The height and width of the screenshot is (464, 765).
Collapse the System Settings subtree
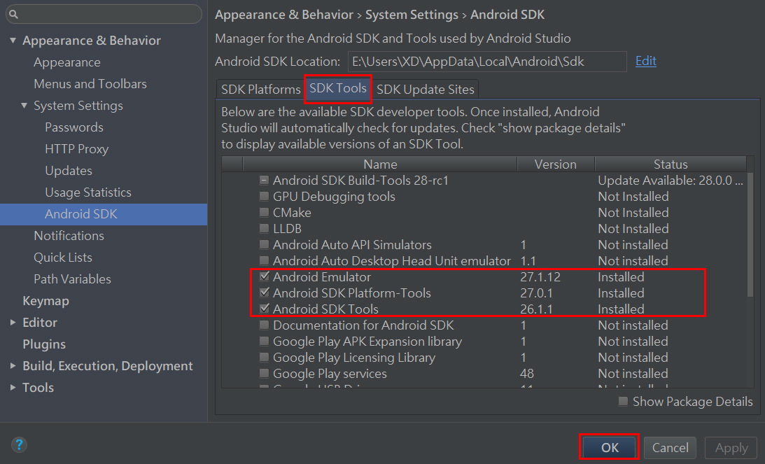click(24, 106)
